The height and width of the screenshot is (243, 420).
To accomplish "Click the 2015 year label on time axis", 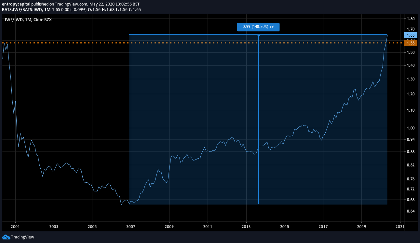I will (x=285, y=226).
